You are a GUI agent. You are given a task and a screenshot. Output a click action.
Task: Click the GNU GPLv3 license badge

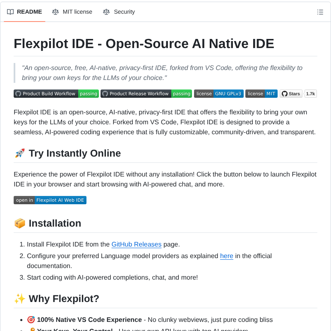[219, 94]
